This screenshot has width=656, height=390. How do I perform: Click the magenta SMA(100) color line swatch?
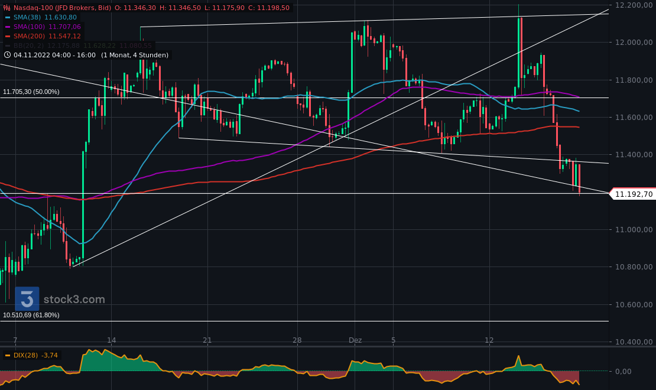tap(7, 27)
